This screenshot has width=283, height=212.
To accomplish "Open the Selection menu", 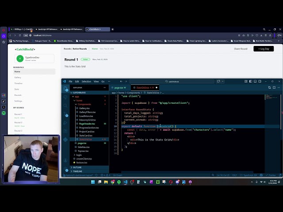I will point(86,81).
